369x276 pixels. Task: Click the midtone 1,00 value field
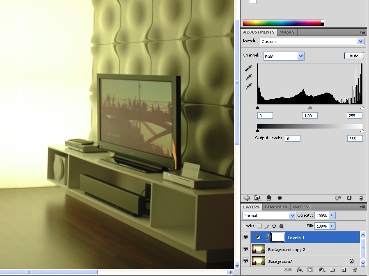pos(310,115)
